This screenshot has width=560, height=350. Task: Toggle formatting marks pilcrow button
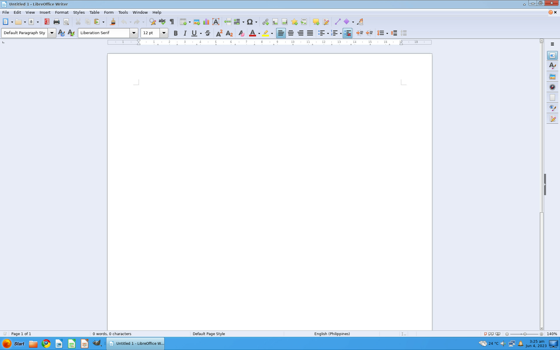(172, 22)
